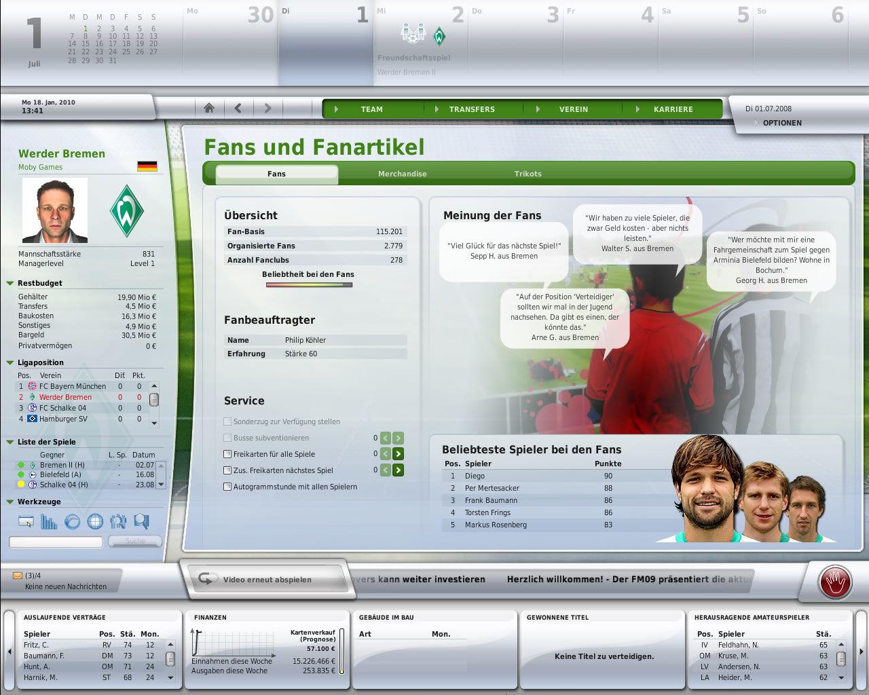Open the messages envelope icon
869x695 pixels.
pos(17,576)
